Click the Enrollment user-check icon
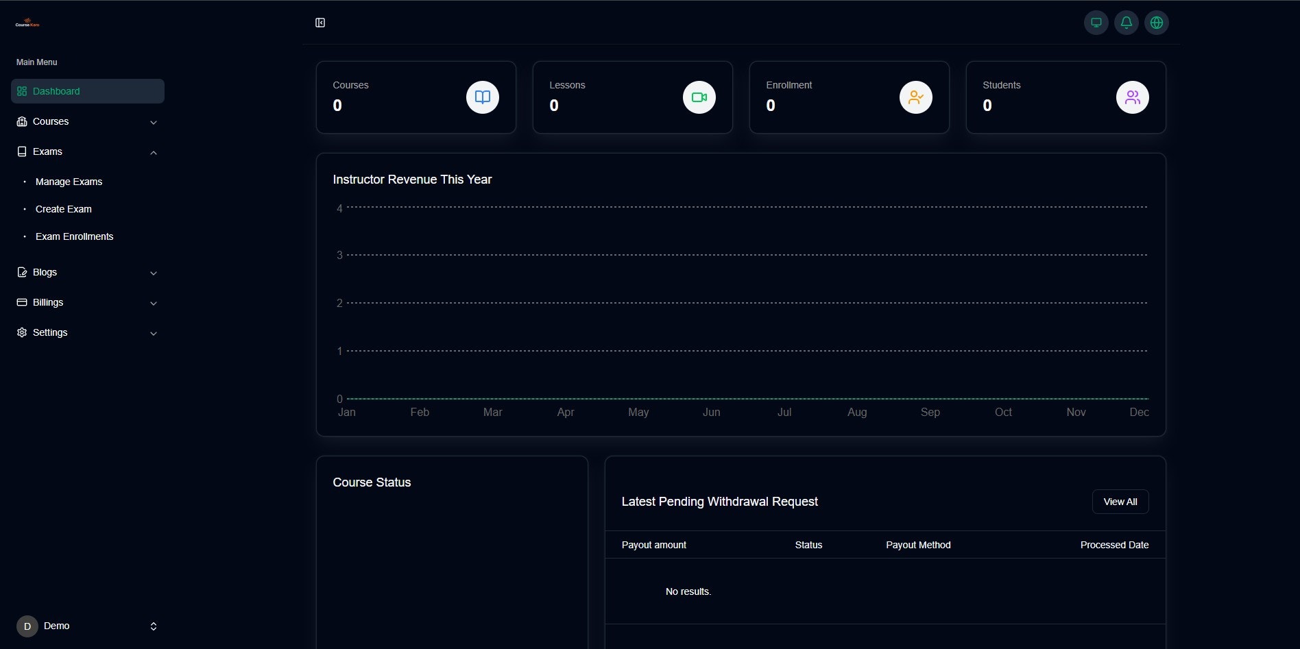The height and width of the screenshot is (649, 1300). coord(916,97)
